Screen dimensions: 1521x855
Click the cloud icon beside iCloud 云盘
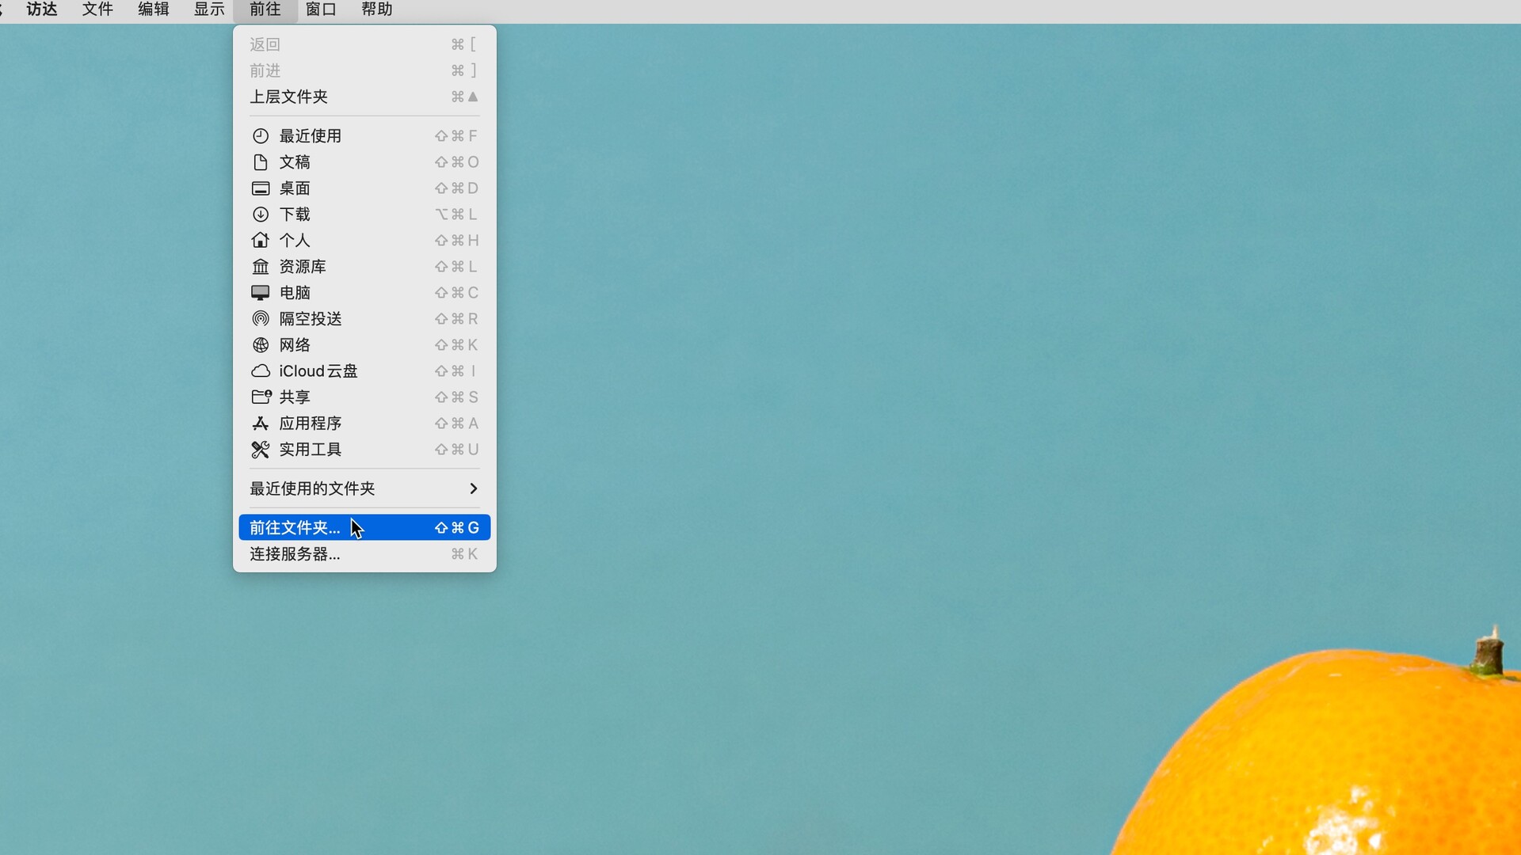click(261, 371)
